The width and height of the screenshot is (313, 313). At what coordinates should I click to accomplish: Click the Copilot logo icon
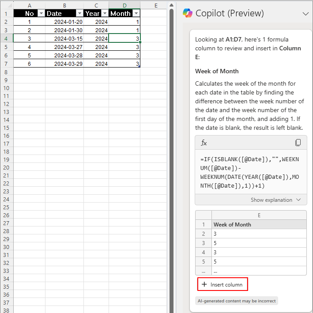[188, 13]
